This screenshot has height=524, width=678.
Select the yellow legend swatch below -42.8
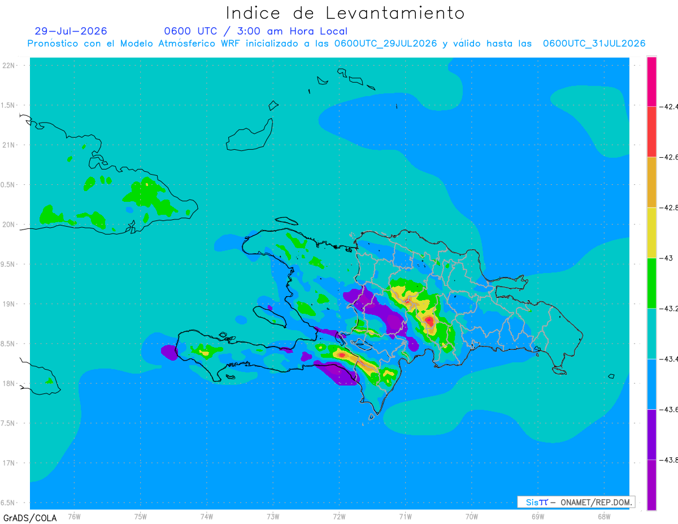651,232
